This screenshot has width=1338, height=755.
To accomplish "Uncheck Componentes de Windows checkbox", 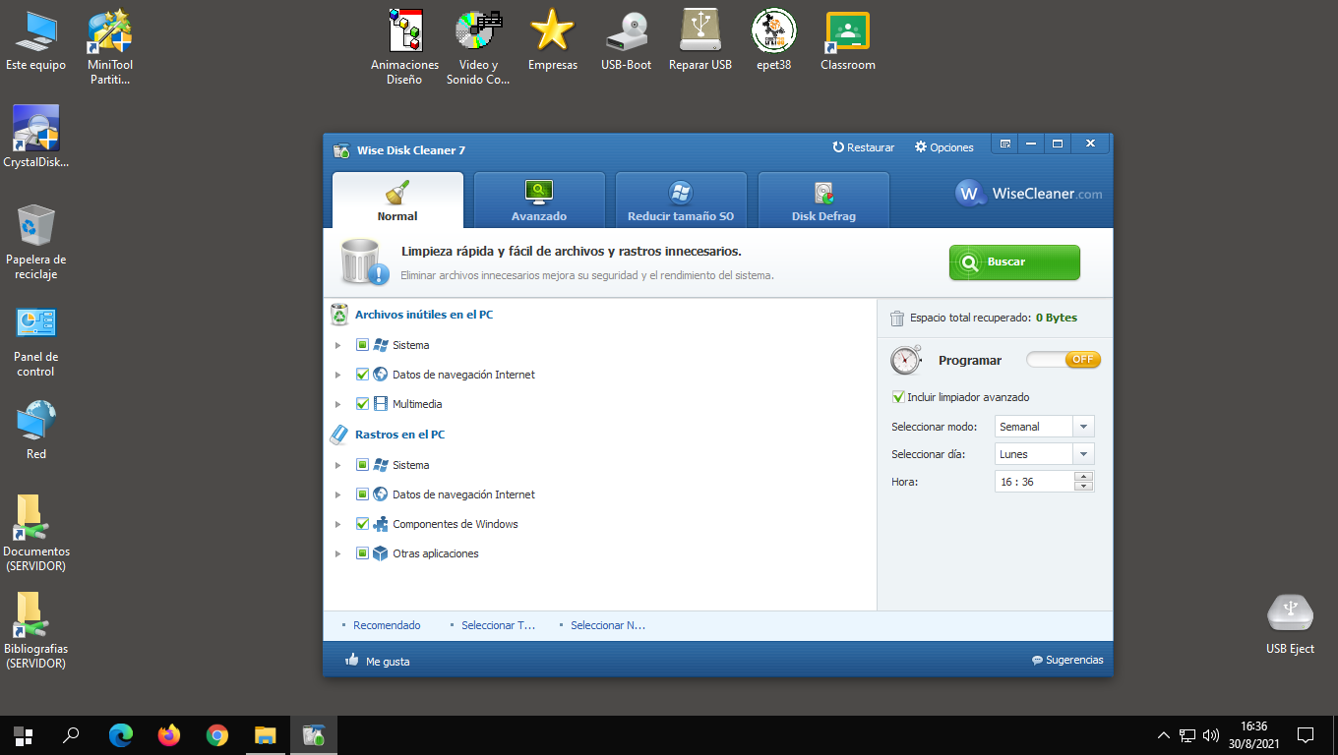I will tap(362, 524).
